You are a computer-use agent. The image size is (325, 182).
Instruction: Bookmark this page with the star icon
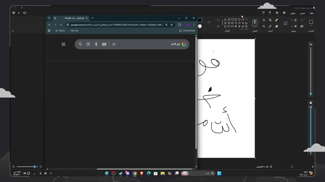(x=172, y=25)
